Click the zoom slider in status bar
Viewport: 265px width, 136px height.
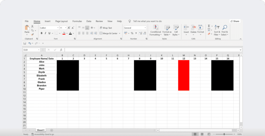(x=224, y=134)
